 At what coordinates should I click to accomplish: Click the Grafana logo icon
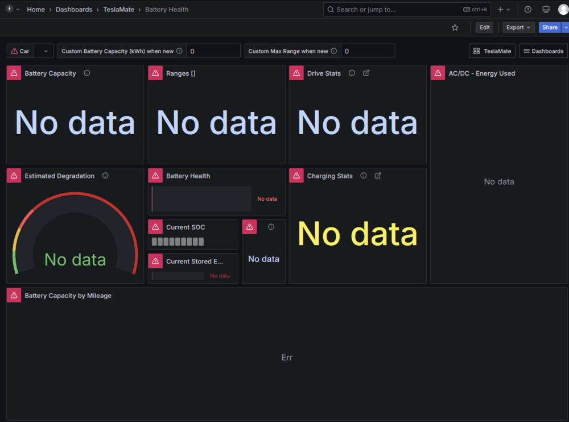click(10, 9)
